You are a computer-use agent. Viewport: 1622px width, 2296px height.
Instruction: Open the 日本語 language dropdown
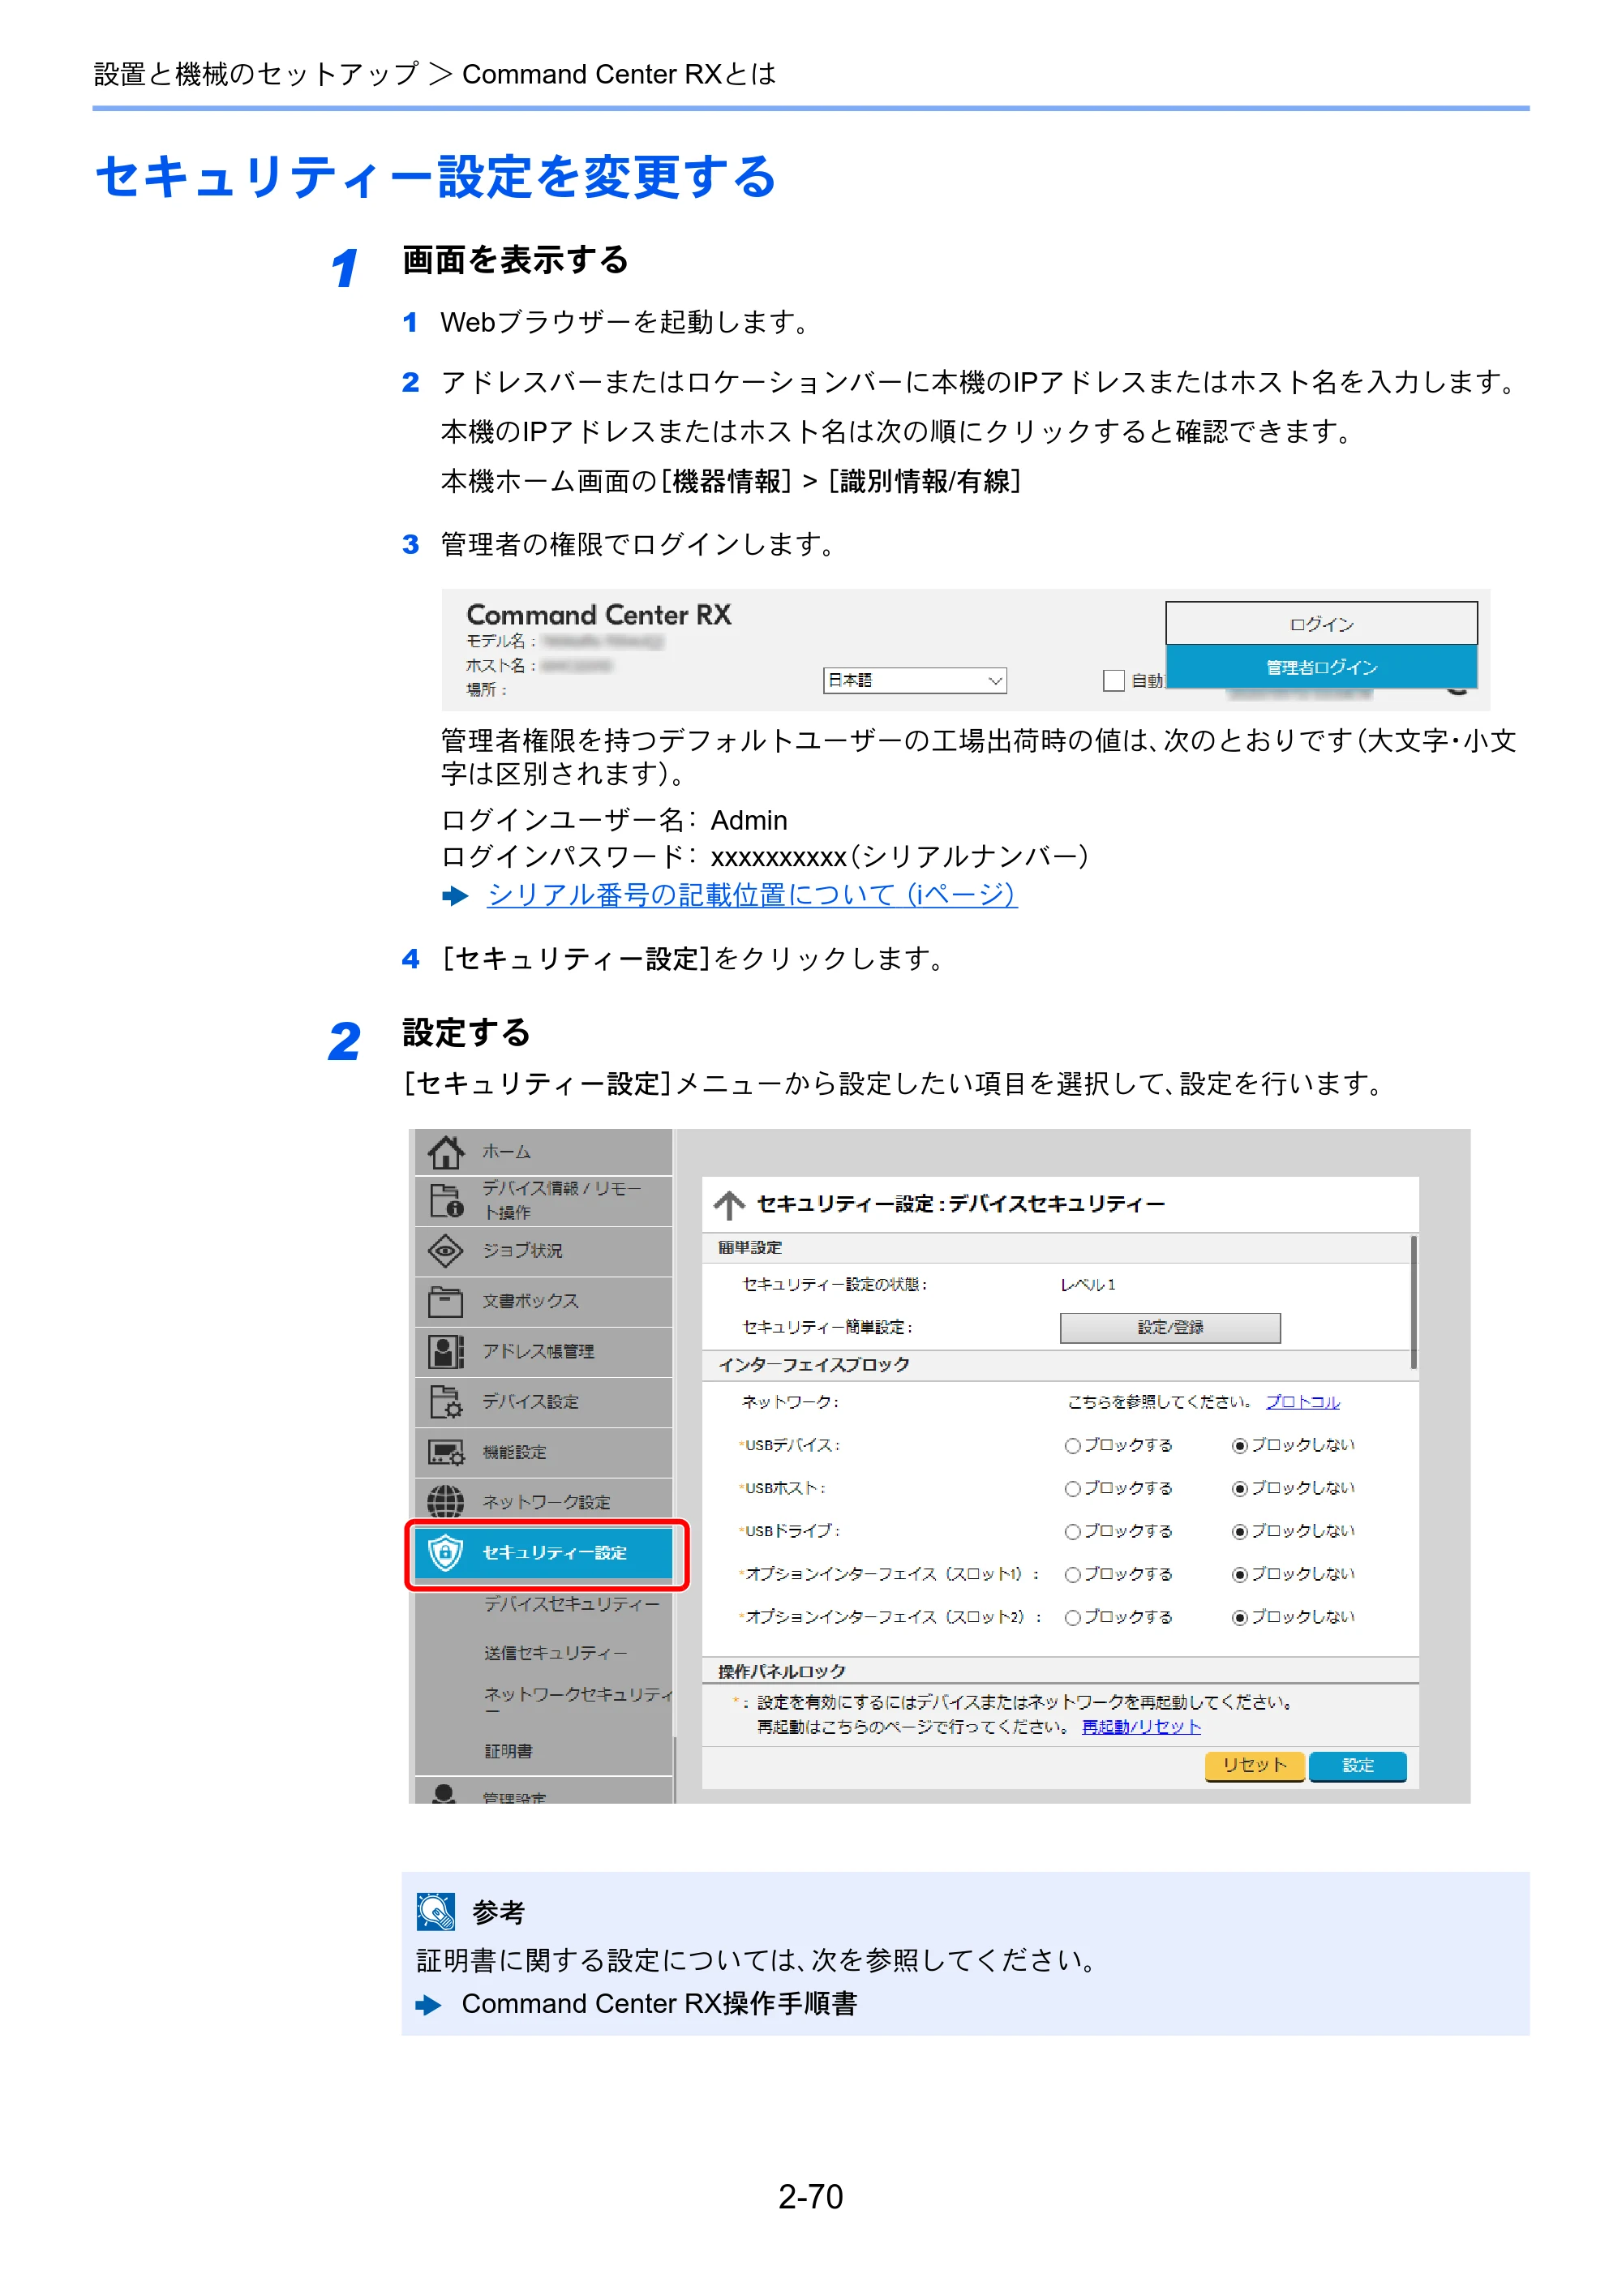[914, 680]
